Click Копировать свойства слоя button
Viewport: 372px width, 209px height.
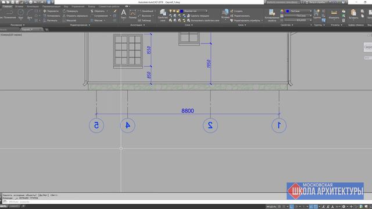(203, 21)
